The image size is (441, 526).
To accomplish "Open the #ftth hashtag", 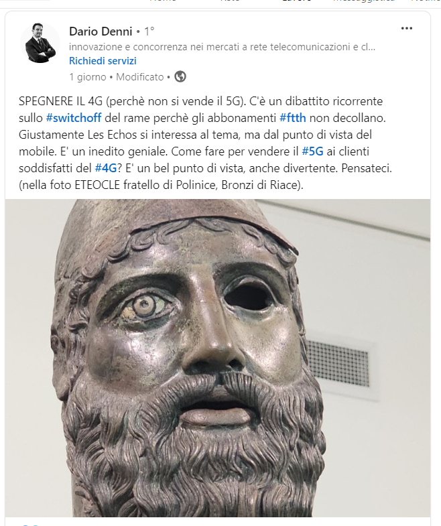I will click(x=293, y=118).
